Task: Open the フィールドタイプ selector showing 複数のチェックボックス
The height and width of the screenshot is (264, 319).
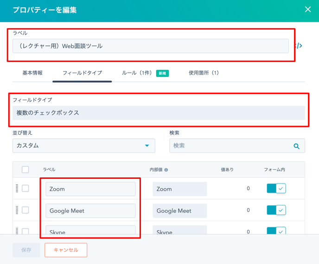Action: pos(159,113)
